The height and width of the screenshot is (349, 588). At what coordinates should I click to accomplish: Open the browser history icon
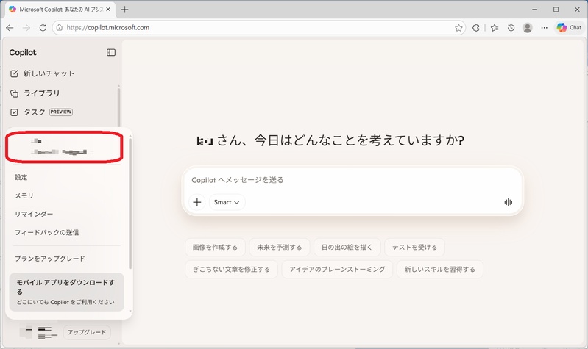click(x=511, y=28)
